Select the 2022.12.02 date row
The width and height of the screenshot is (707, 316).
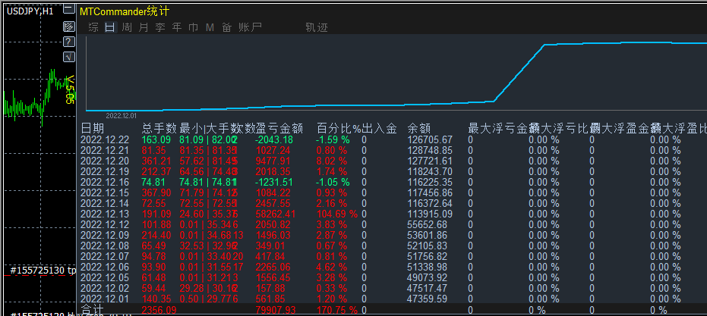pyautogui.click(x=105, y=288)
